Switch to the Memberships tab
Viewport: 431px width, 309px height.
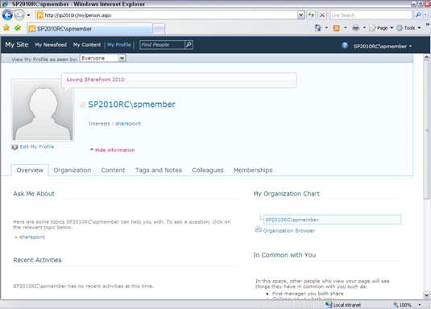tap(253, 171)
